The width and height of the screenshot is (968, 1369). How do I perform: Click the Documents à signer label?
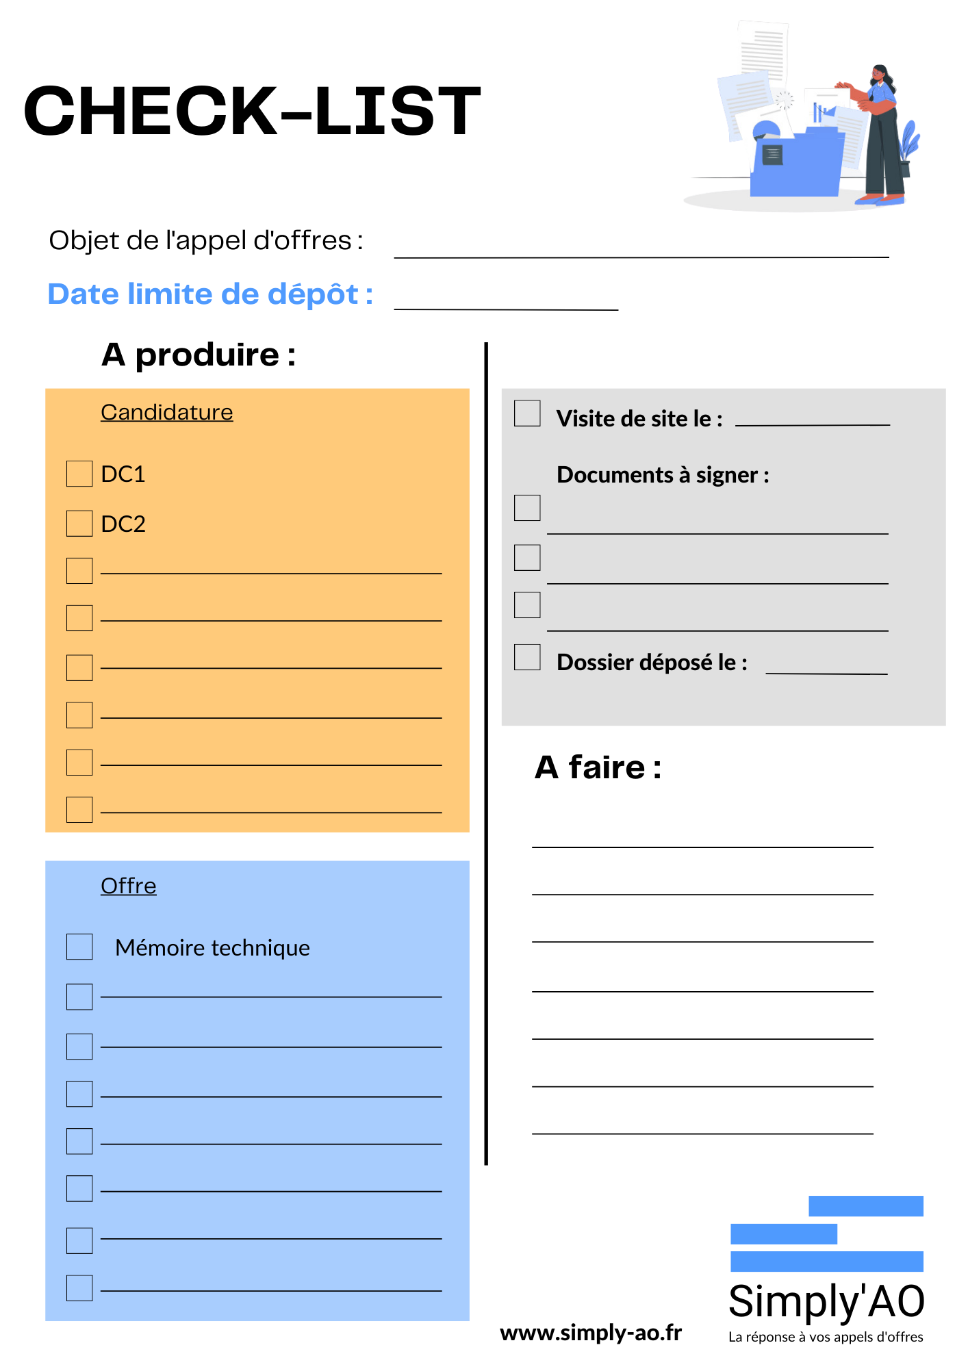click(663, 475)
